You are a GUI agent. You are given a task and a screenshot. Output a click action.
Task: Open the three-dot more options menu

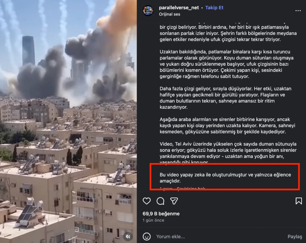298,11
